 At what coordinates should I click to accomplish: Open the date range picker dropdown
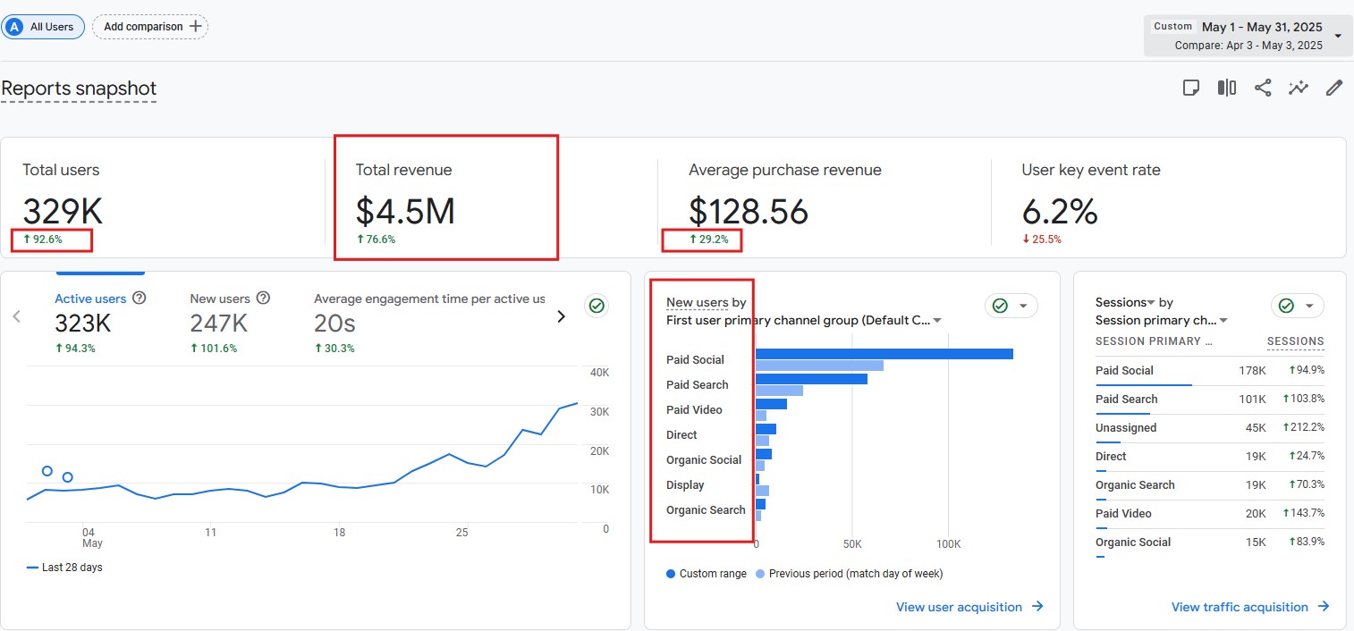[x=1247, y=36]
